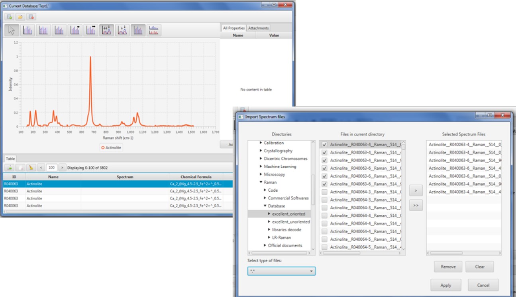516x297 pixels.
Task: Click the Value column header in properties panel
Action: (x=274, y=35)
